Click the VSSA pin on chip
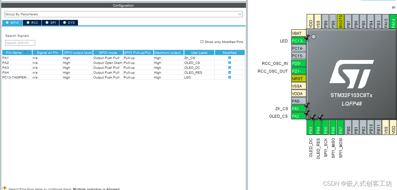397x190 pixels. click(x=299, y=86)
